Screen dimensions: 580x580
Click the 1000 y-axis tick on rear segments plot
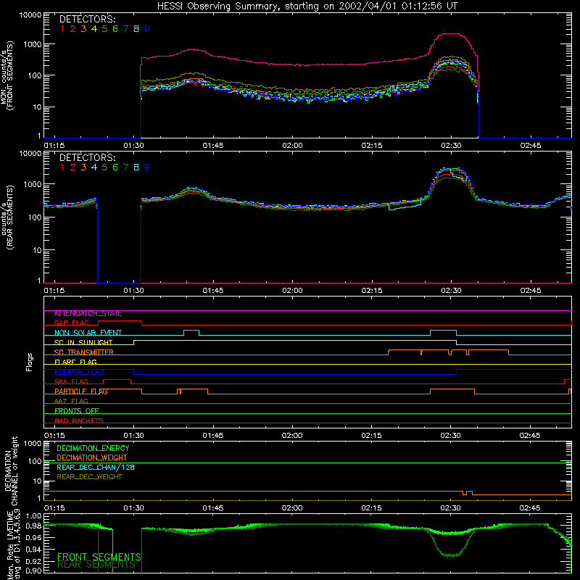(x=33, y=184)
